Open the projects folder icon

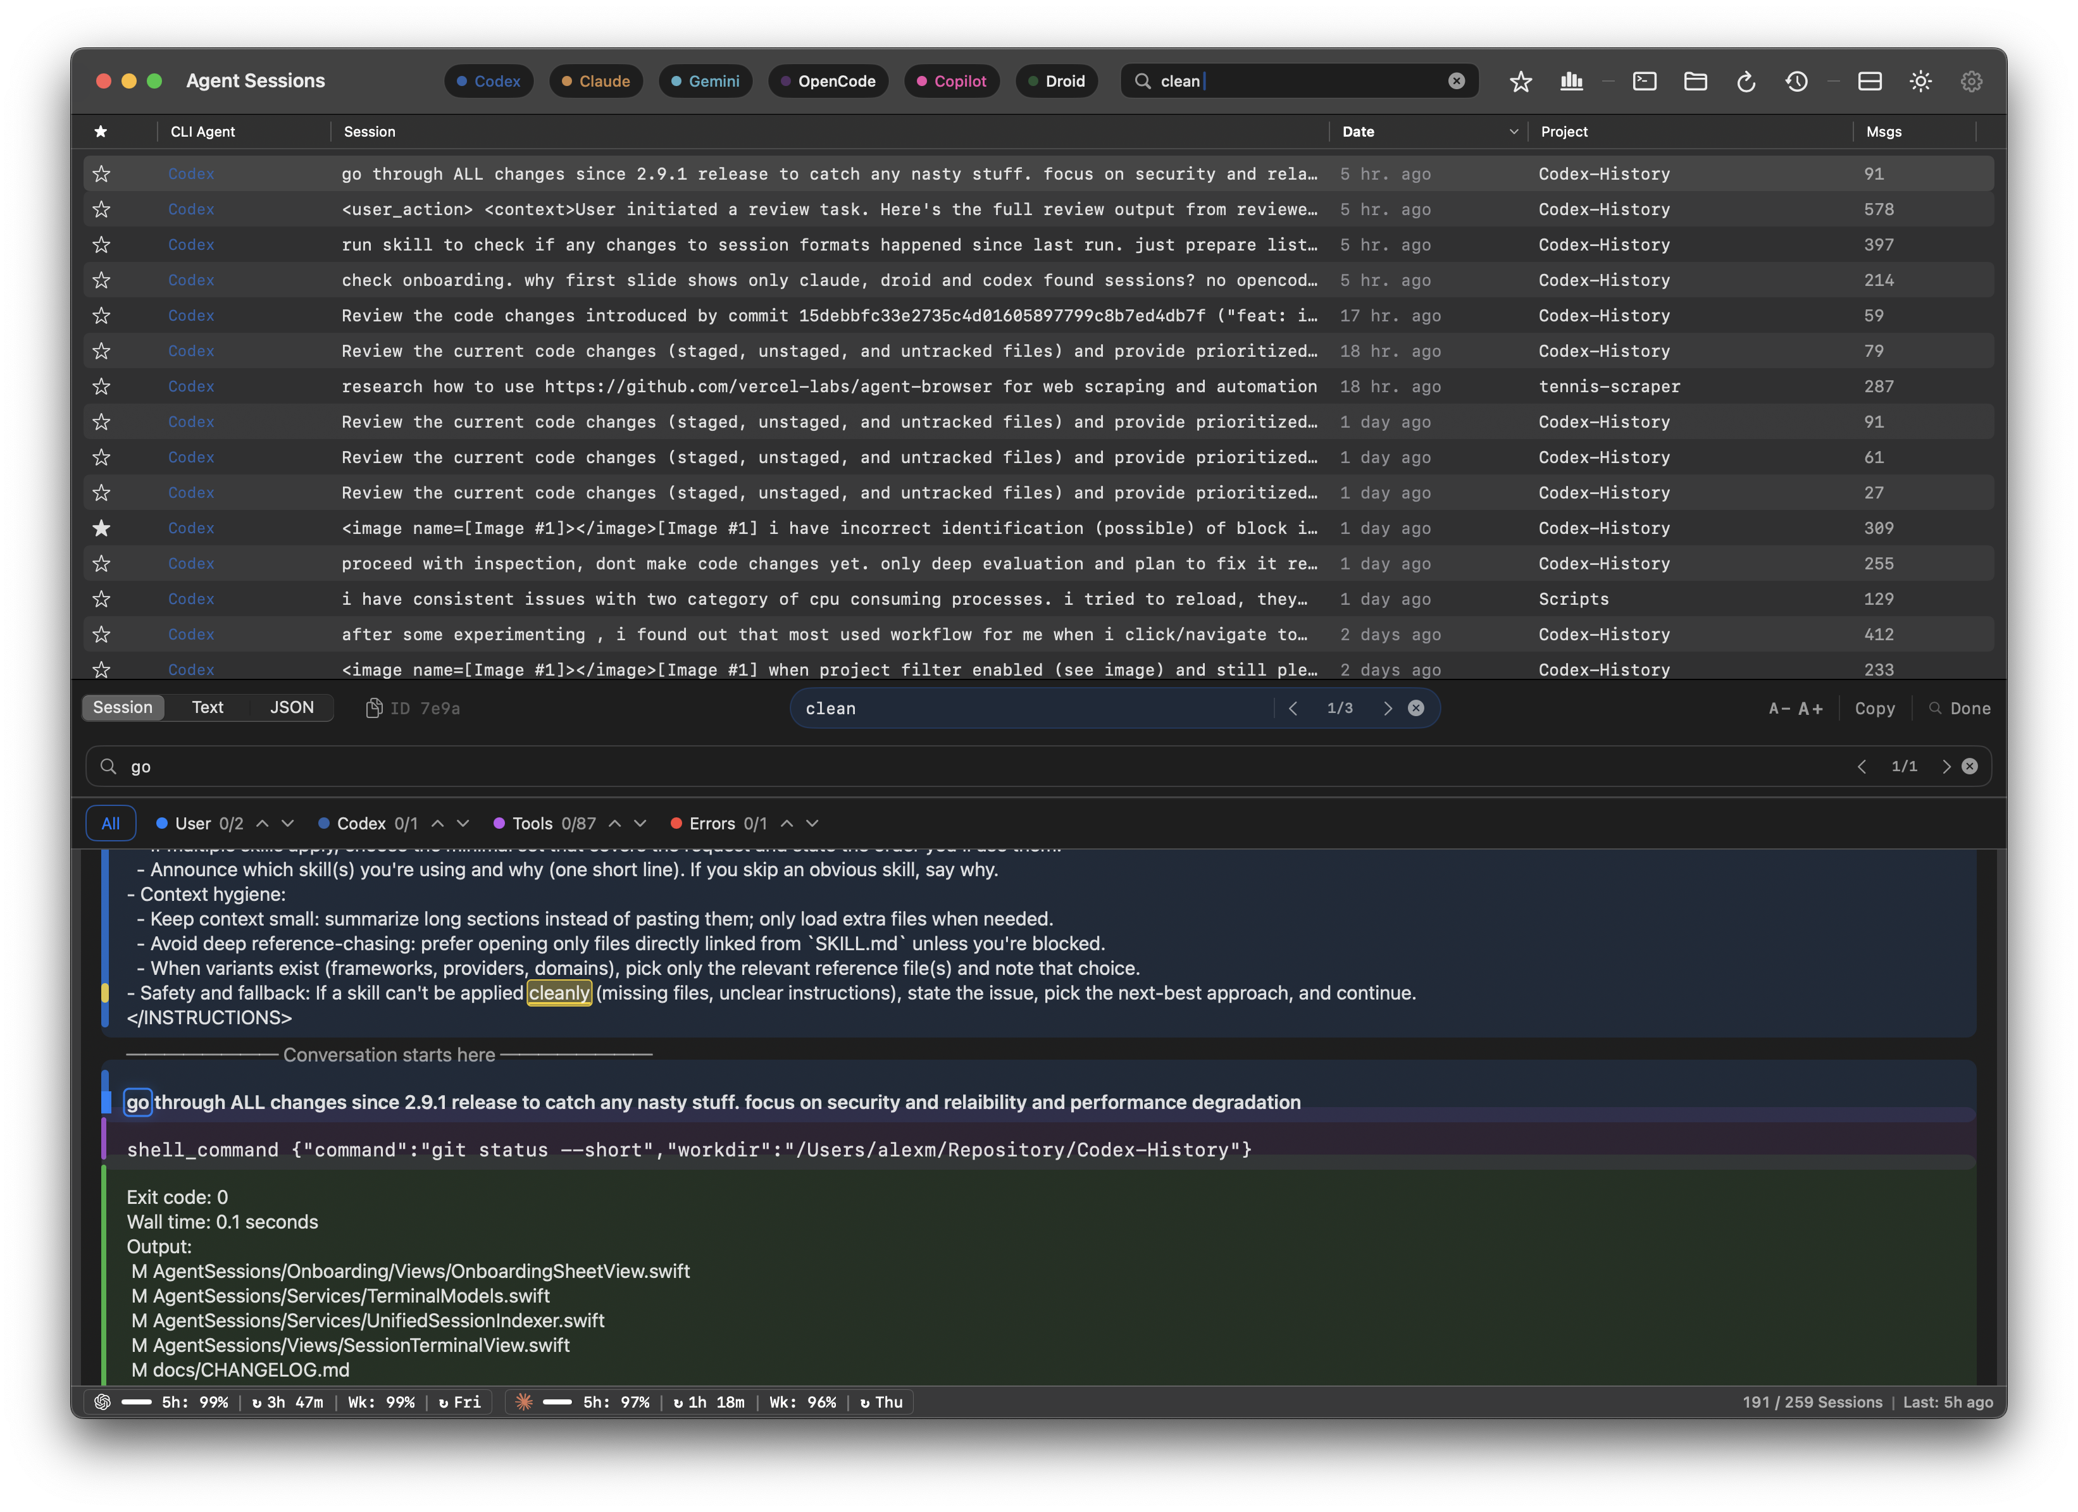1695,80
